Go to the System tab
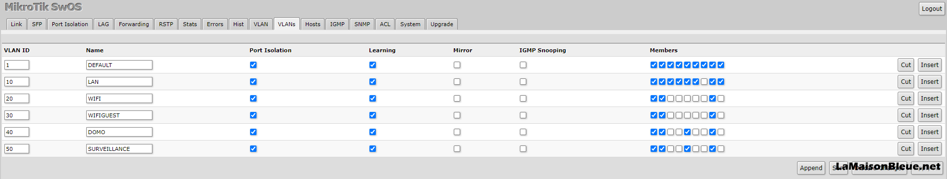947x179 pixels. click(410, 24)
